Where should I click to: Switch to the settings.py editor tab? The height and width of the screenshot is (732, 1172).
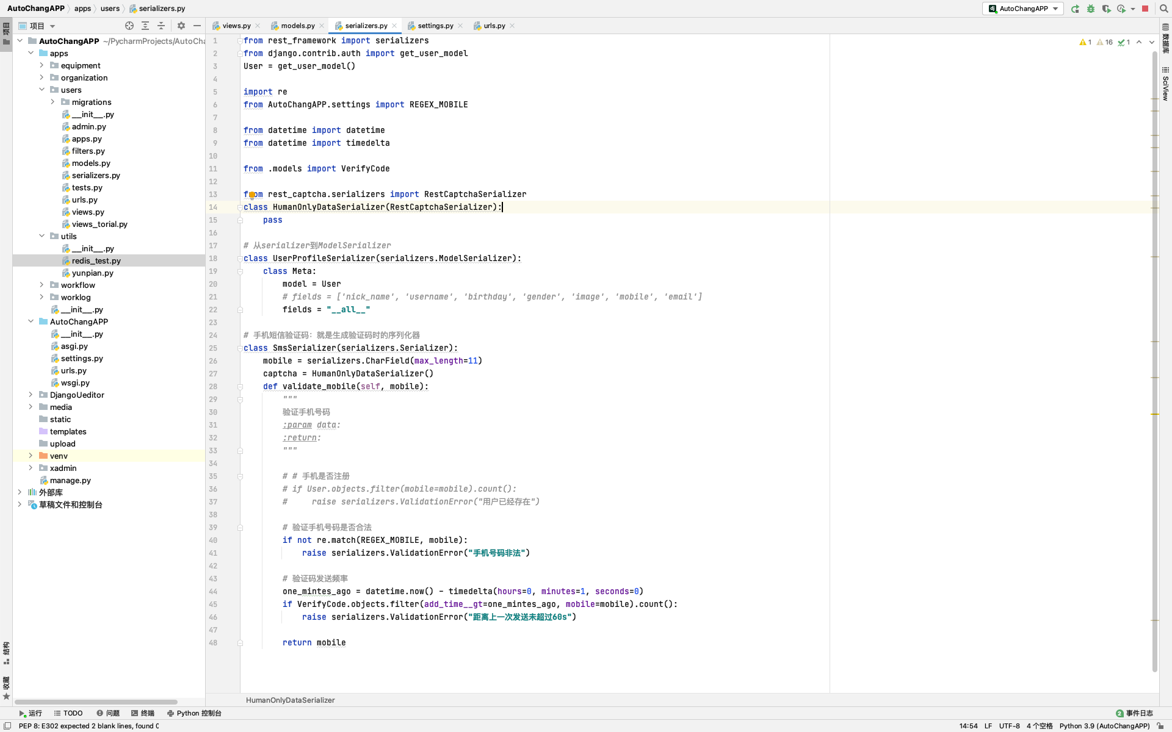[x=435, y=26]
